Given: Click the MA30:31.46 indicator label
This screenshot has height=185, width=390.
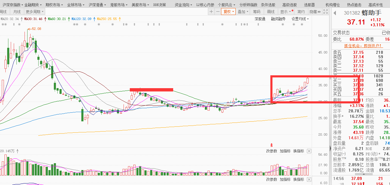Looking at the screenshot, I should click(x=33, y=19).
